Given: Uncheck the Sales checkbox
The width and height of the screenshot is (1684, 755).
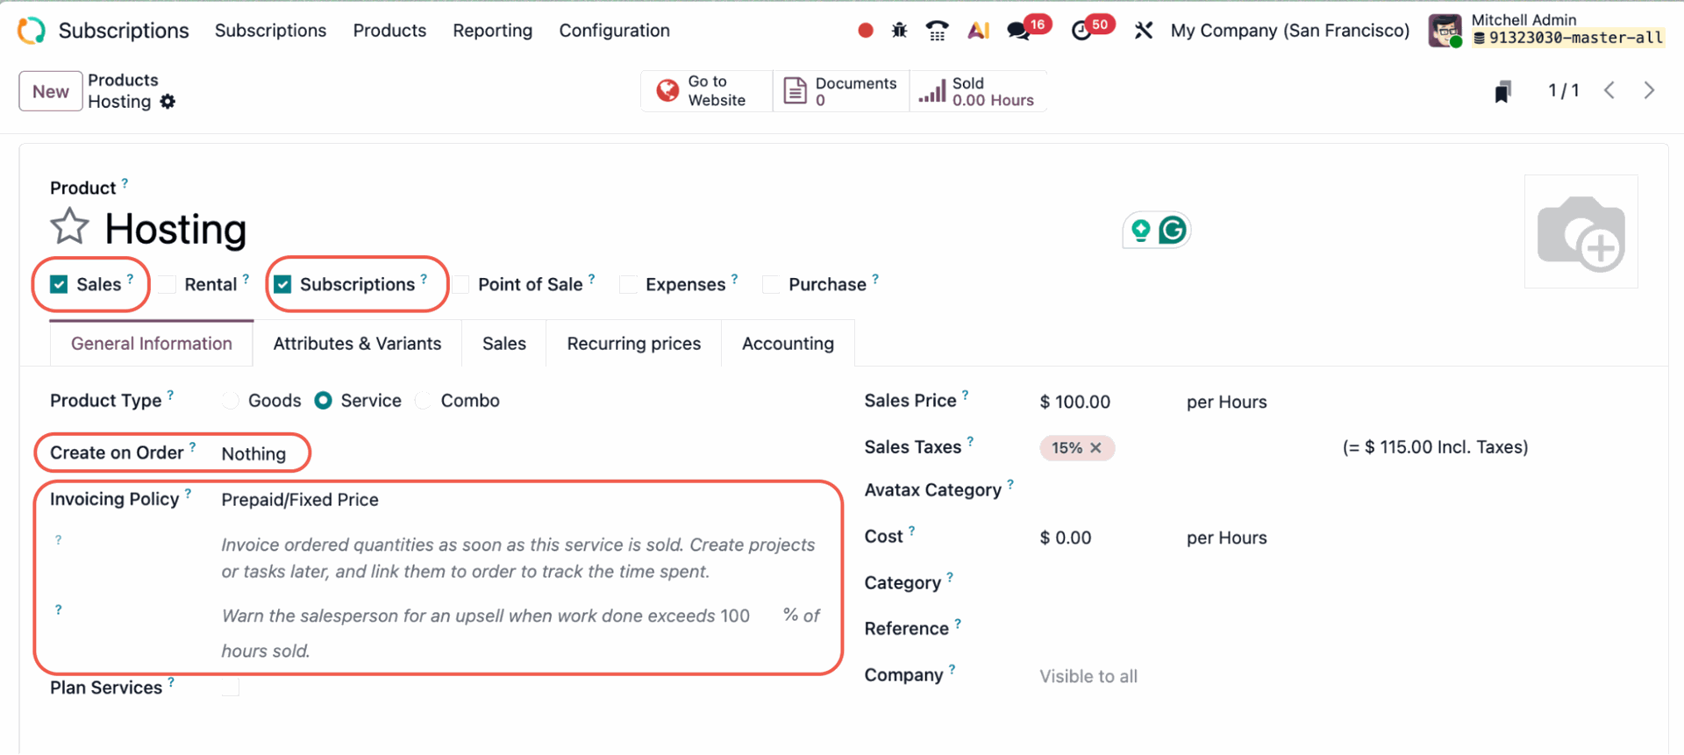Looking at the screenshot, I should [x=59, y=284].
